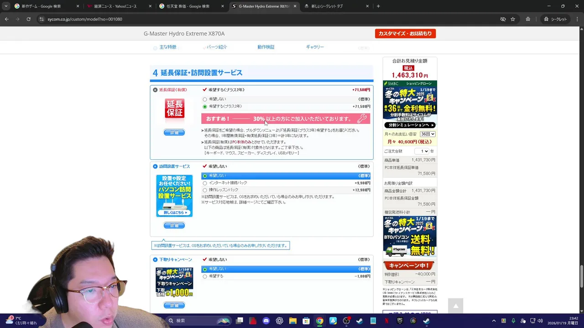Image resolution: width=584 pixels, height=328 pixels.
Task: Open the 動作検証 navigation item
Action: tap(266, 47)
